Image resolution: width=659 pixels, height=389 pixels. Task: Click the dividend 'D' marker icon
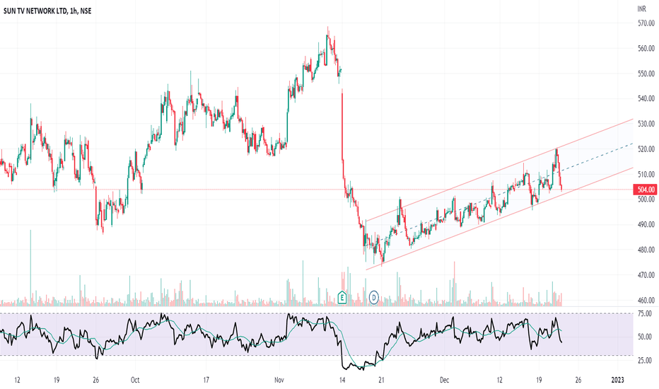tap(373, 298)
